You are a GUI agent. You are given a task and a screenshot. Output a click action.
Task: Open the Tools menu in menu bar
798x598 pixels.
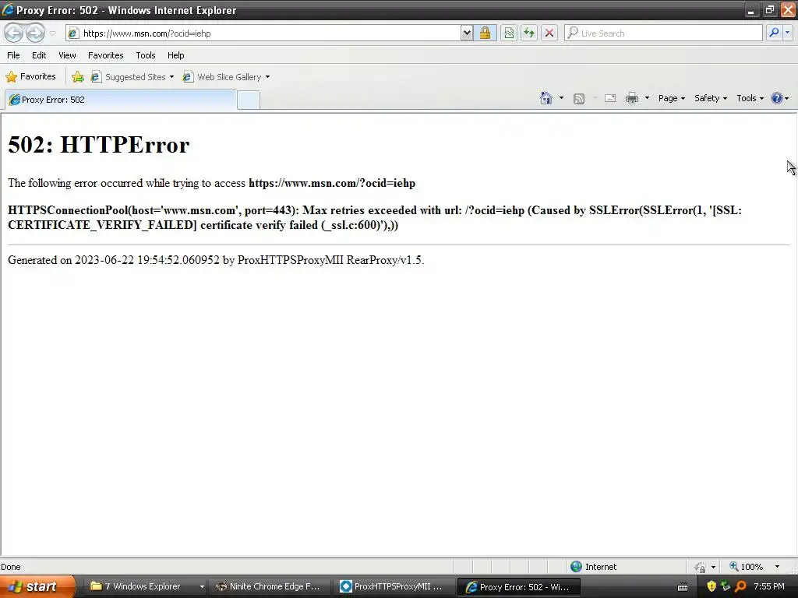point(146,55)
